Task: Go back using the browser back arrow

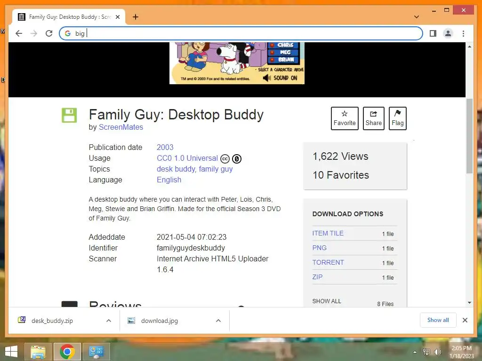Action: tap(19, 33)
